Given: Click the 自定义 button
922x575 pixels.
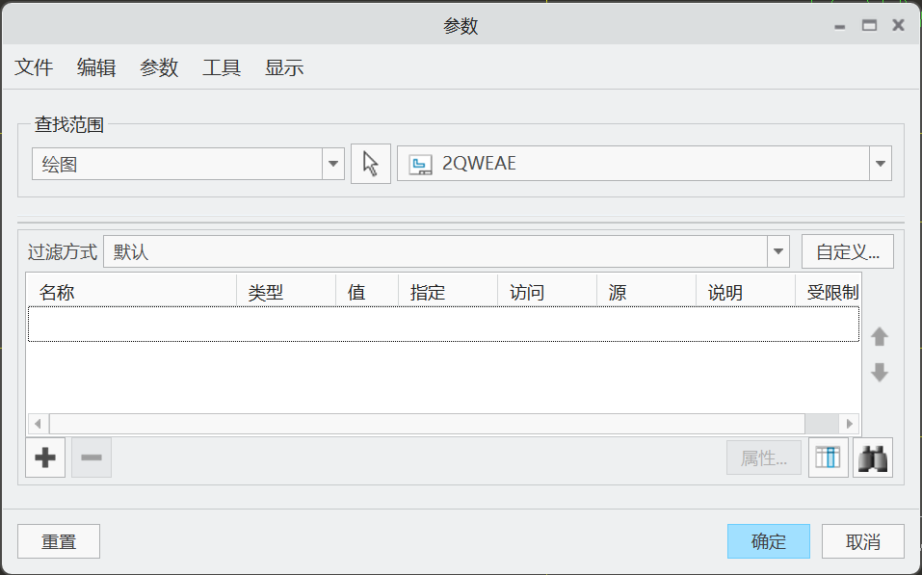Looking at the screenshot, I should 847,250.
